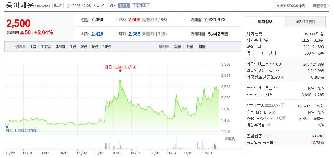
Task: Select the 10년 line chart period
Action: [106, 46]
